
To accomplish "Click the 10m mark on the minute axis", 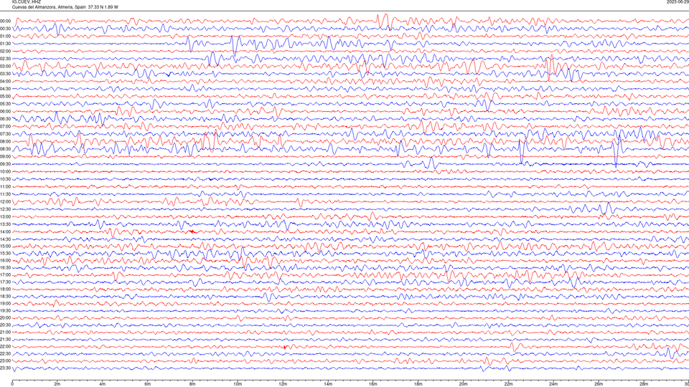I will click(x=238, y=384).
